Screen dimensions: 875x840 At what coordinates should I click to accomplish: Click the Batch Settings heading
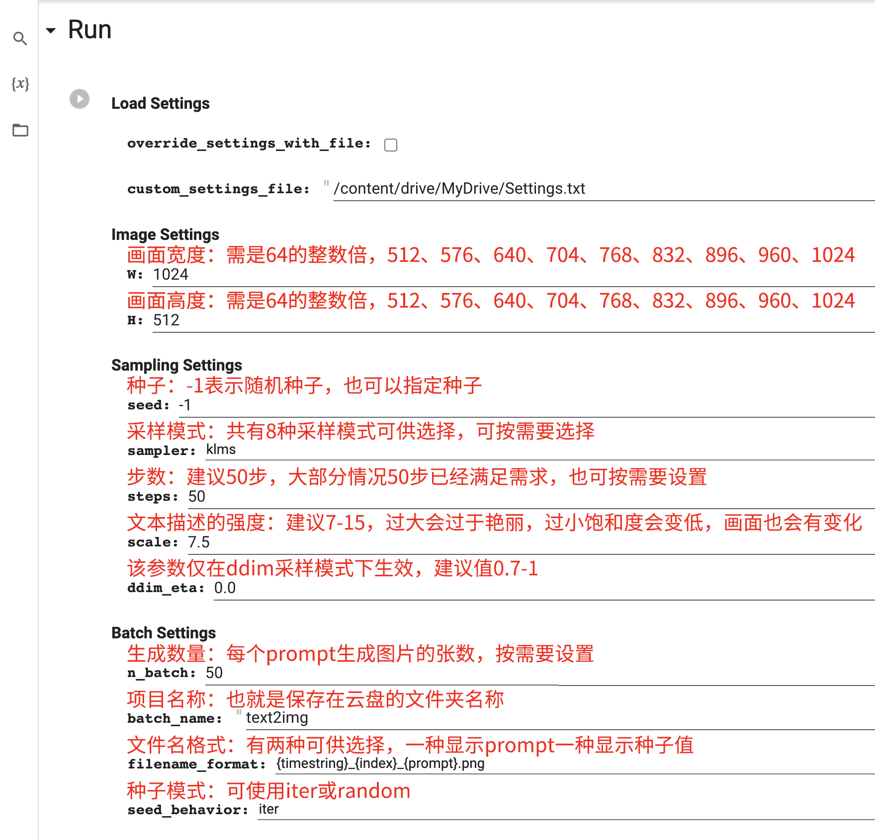[x=164, y=633]
